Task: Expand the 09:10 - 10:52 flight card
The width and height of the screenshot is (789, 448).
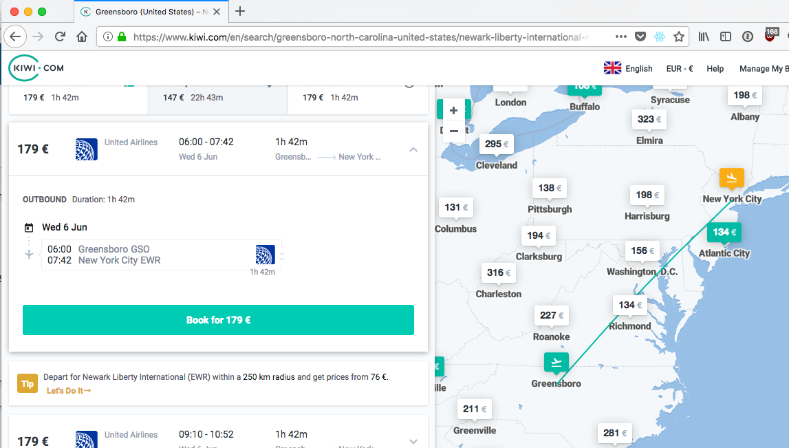Action: (413, 441)
